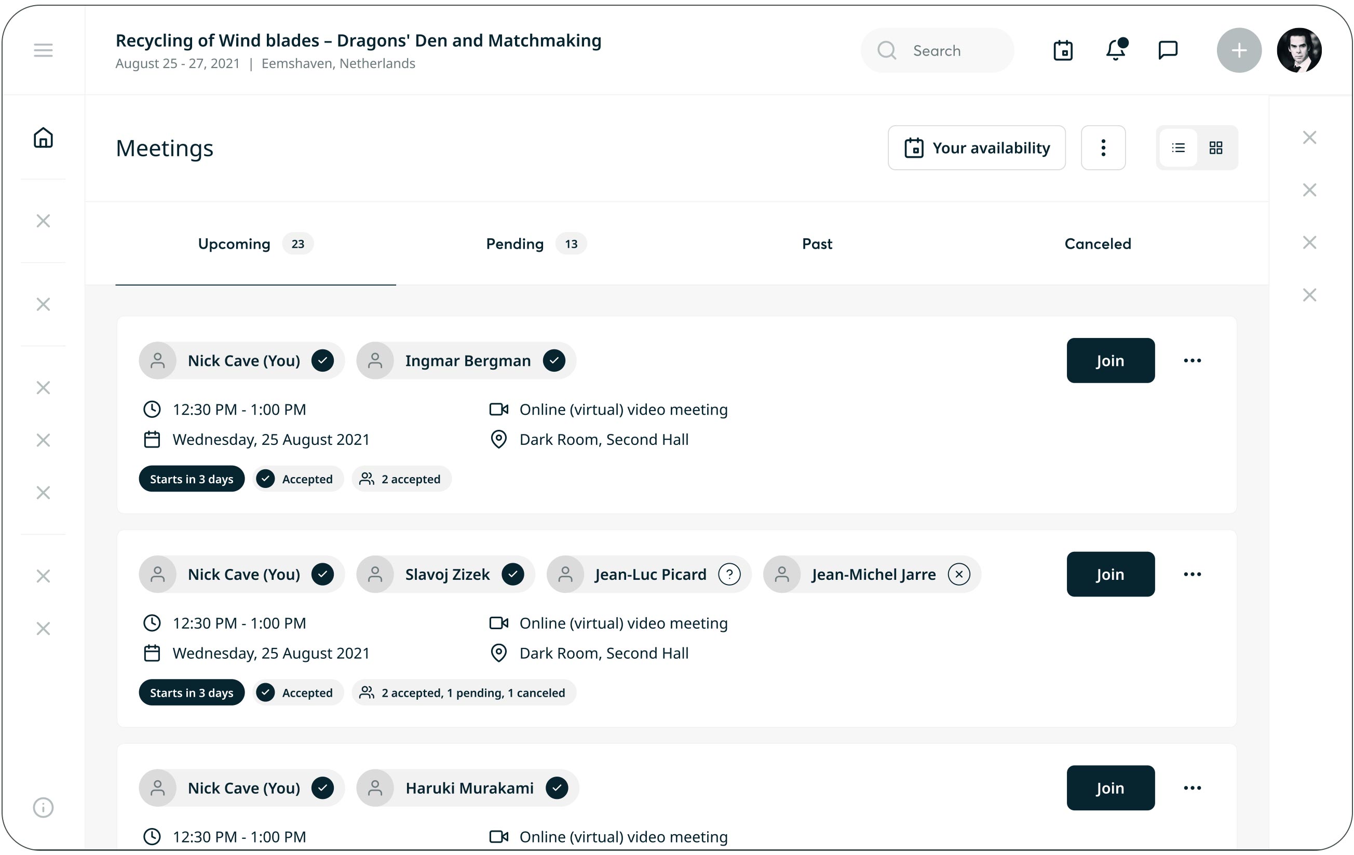Screen dimensions: 1354x855
Task: Switch to grid view
Action: 1216,148
